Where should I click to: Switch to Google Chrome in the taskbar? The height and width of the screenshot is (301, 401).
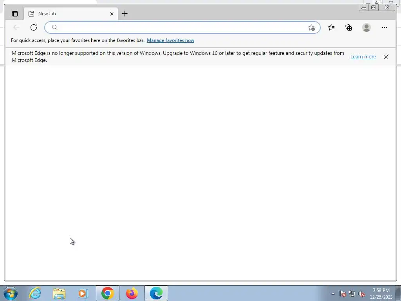[107, 293]
